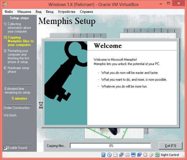Open the Машина menu

tap(24, 12)
